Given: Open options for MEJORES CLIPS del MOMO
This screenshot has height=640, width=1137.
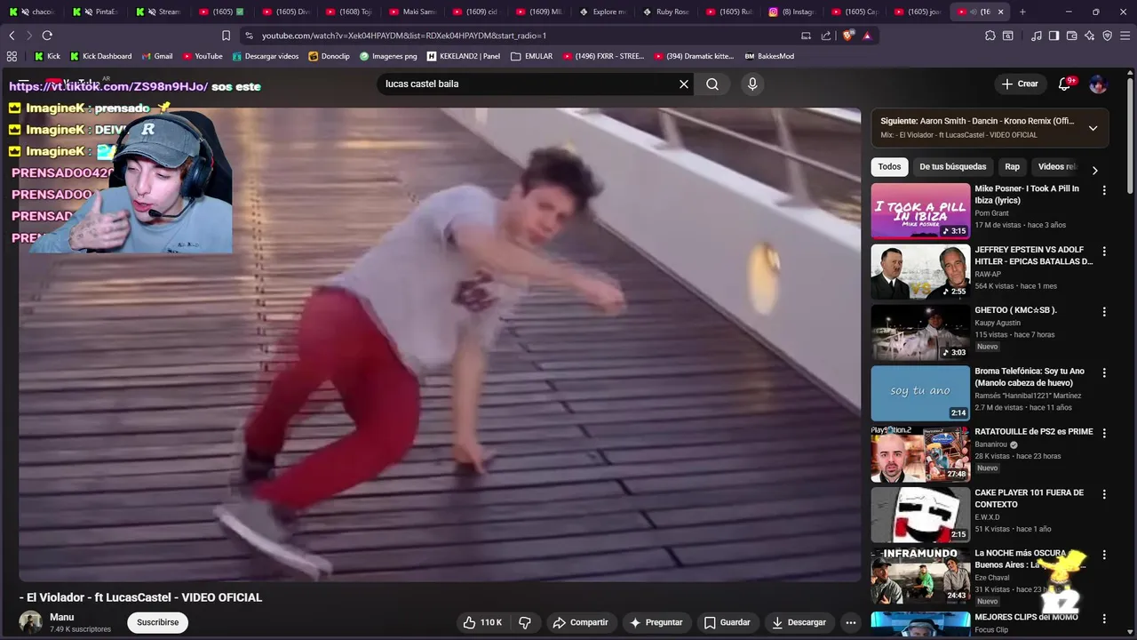Looking at the screenshot, I should [1104, 619].
